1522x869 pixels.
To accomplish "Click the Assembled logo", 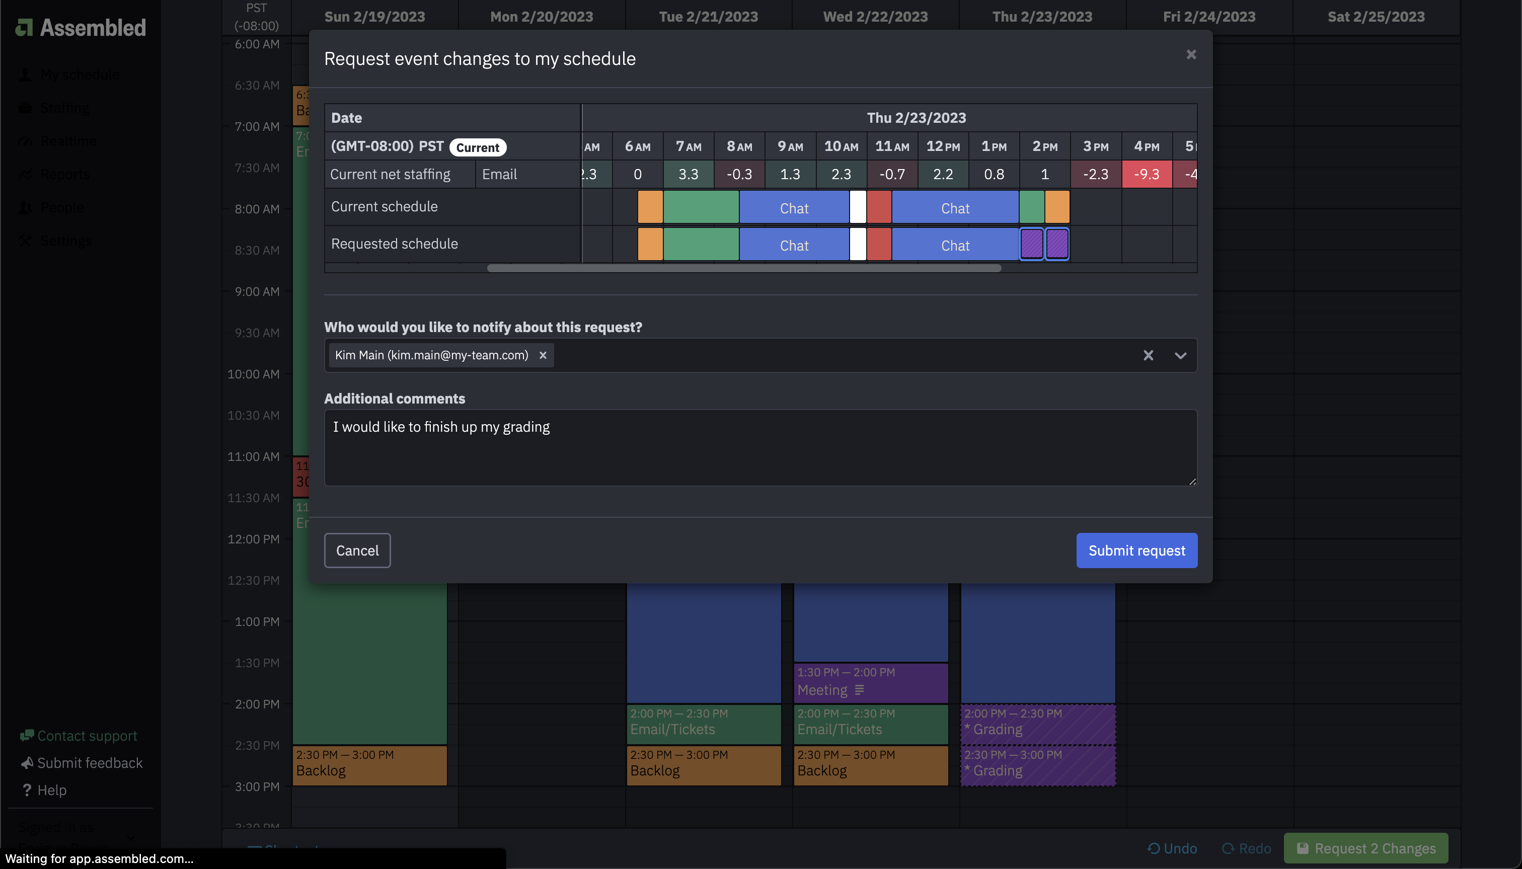I will (81, 28).
